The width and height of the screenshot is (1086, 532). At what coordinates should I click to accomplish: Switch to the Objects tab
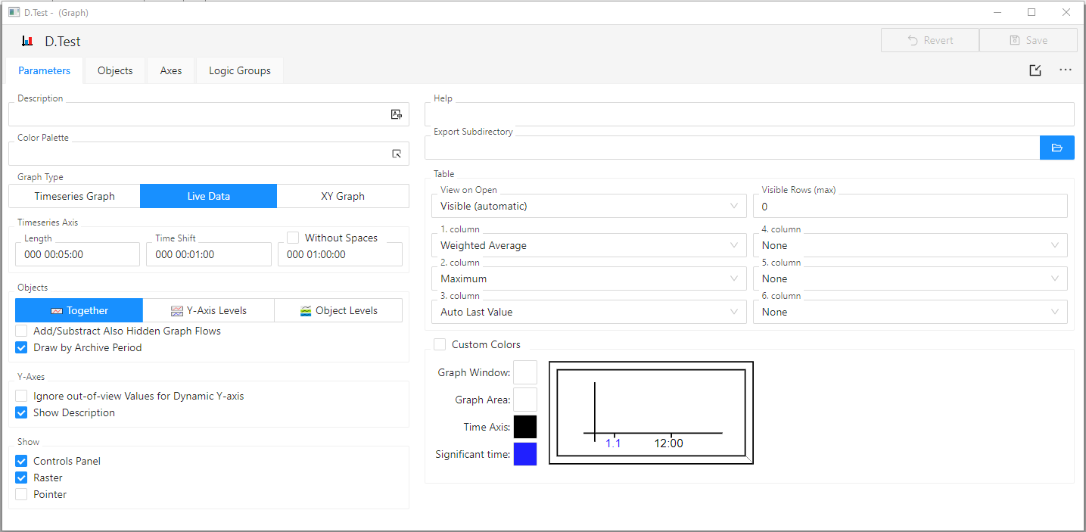click(x=115, y=70)
